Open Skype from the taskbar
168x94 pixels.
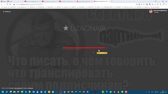pyautogui.click(x=26, y=92)
